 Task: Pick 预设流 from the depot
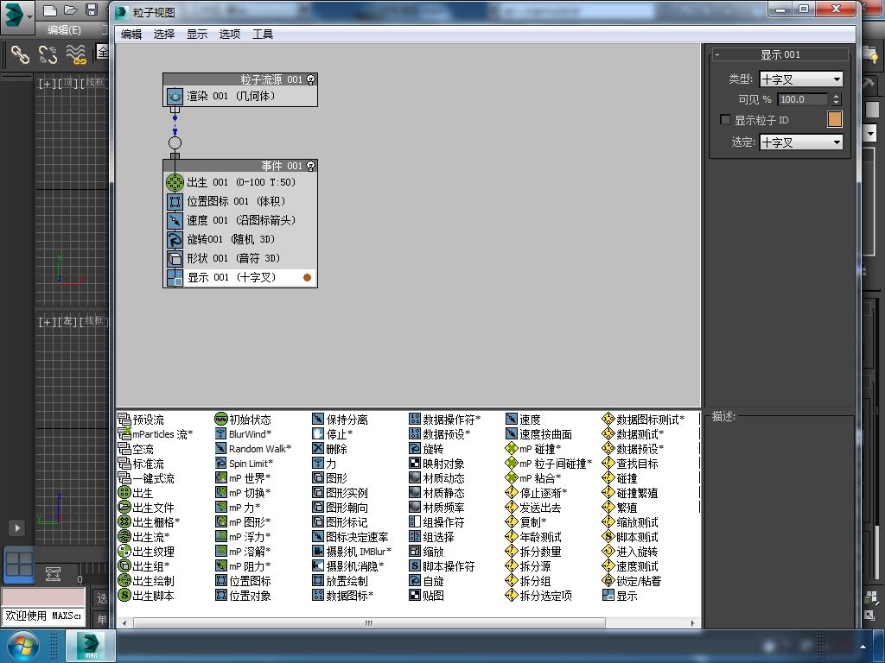point(141,420)
